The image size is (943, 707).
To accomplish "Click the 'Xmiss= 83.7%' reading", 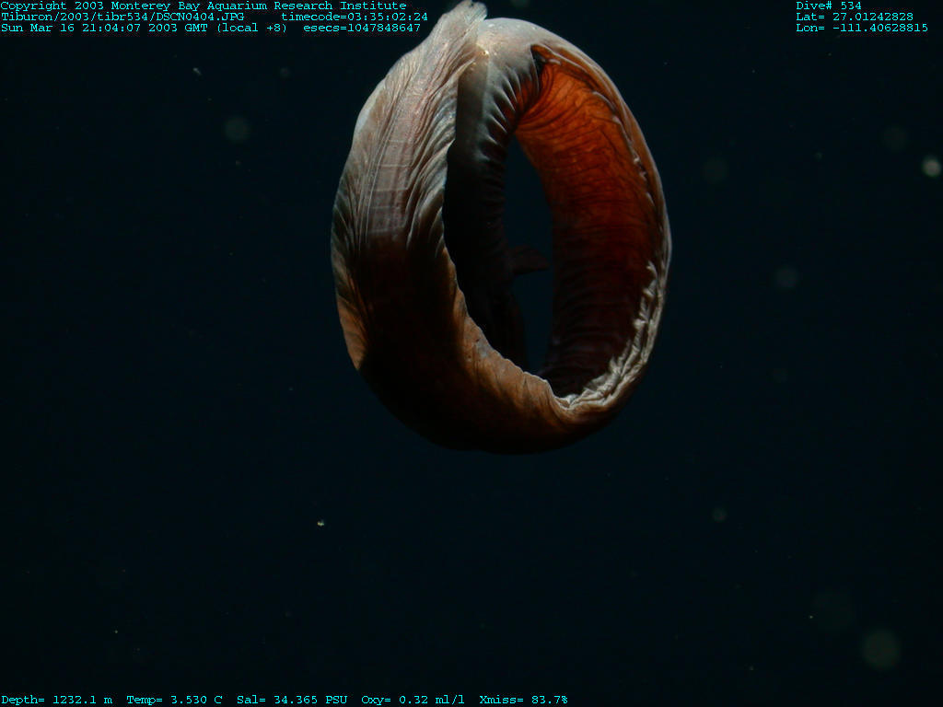I will point(523,700).
